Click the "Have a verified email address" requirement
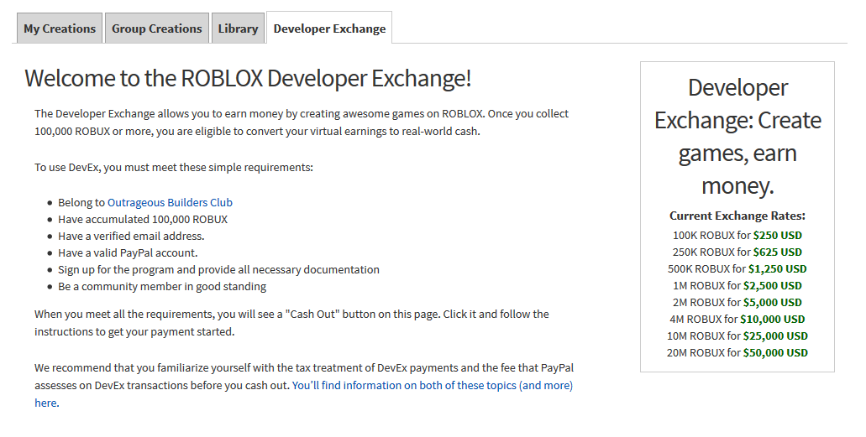The height and width of the screenshot is (437, 866). tap(131, 236)
